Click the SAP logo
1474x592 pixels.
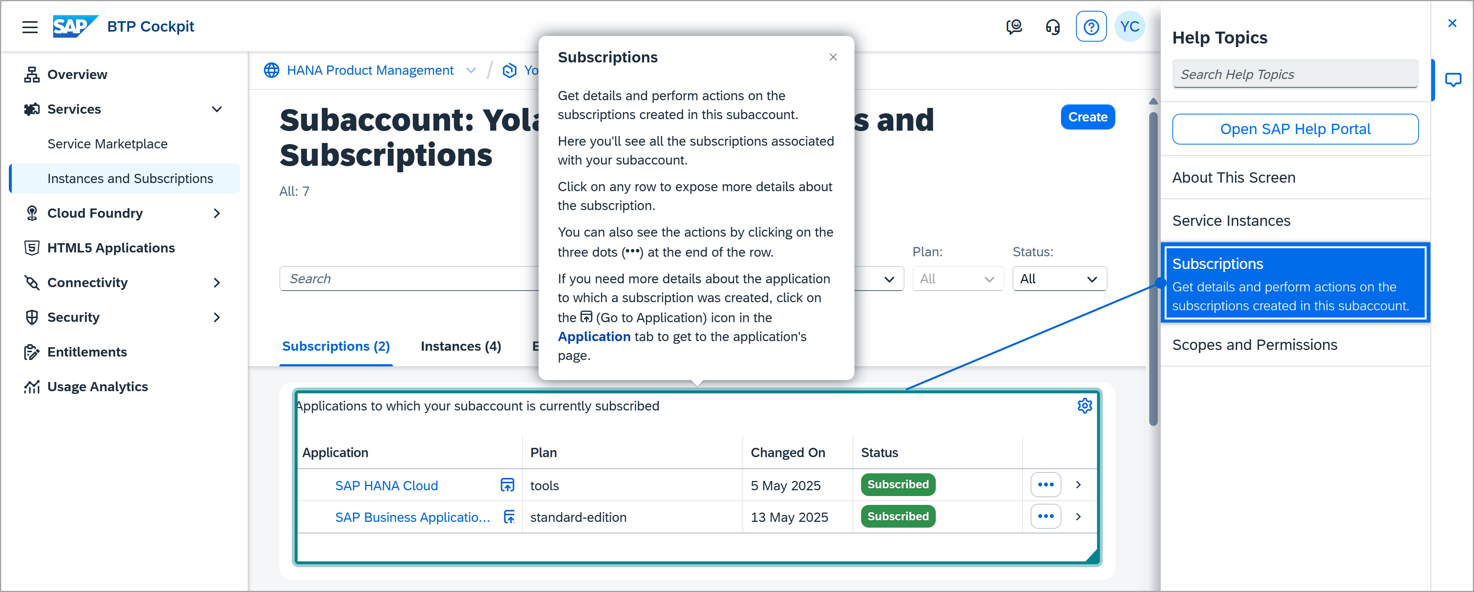(75, 26)
